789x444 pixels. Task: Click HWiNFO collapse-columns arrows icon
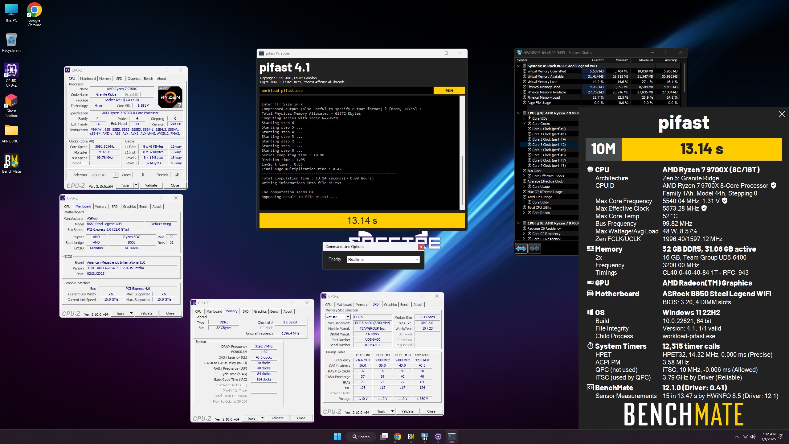pos(535,249)
